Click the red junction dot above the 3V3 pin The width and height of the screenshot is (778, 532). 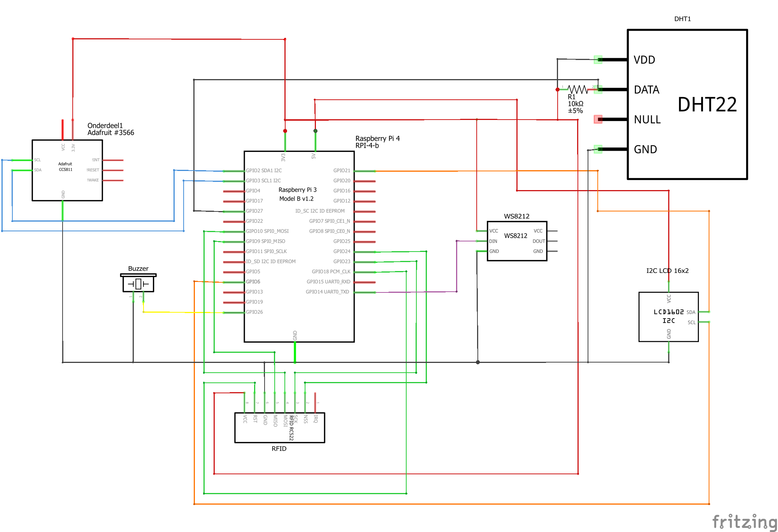(x=285, y=131)
